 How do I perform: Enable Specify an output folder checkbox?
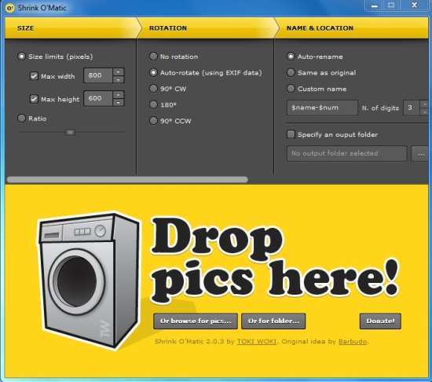point(291,134)
